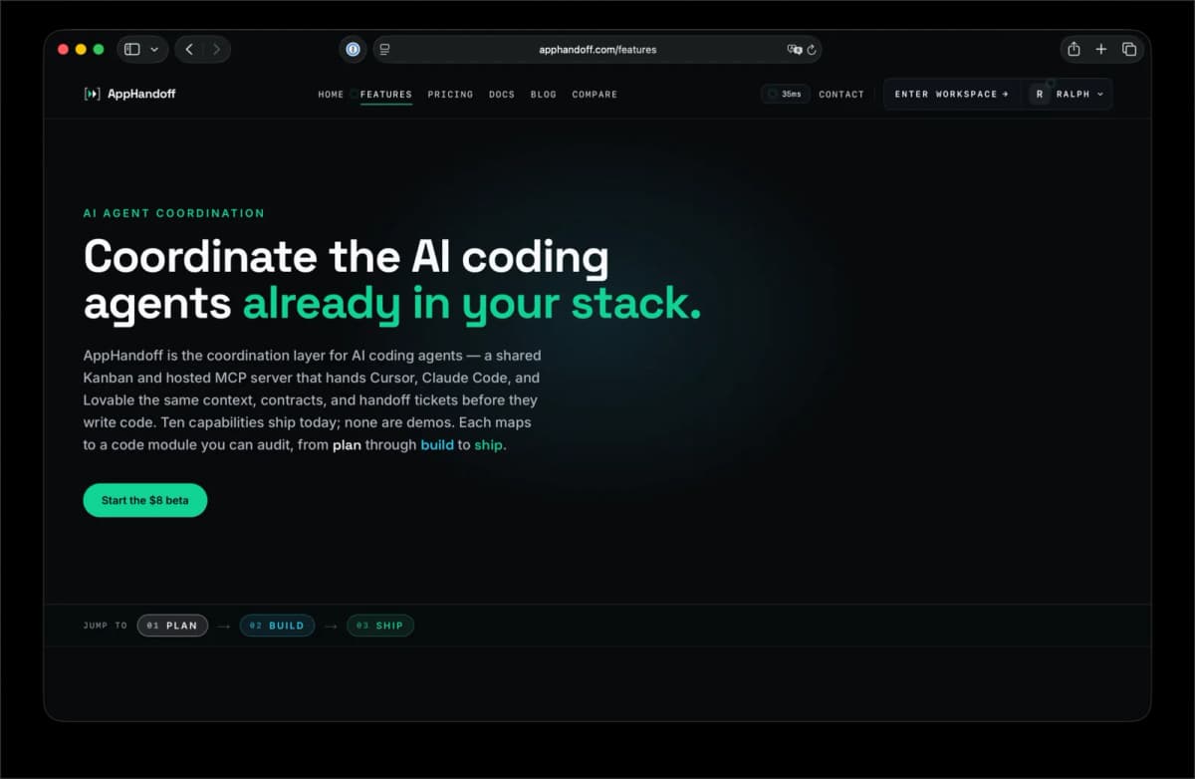Select the apphandoff.com/features address field
1195x779 pixels.
(x=597, y=49)
